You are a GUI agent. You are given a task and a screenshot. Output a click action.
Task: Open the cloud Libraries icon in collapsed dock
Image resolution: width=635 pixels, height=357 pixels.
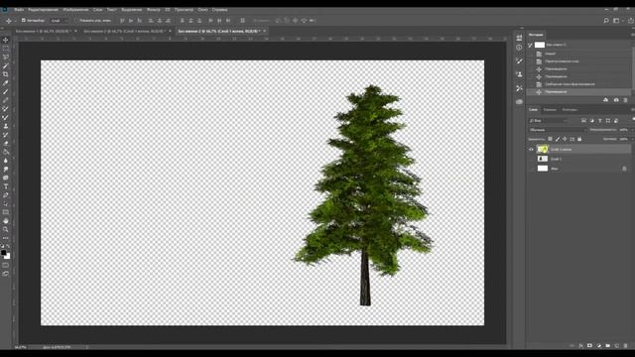click(519, 101)
